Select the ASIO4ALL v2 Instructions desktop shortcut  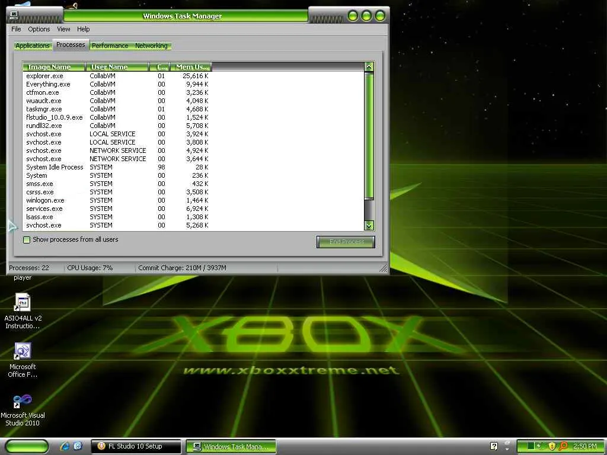pos(23,312)
